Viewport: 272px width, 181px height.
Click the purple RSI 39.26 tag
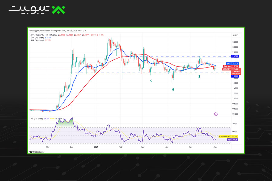[x=232, y=140]
